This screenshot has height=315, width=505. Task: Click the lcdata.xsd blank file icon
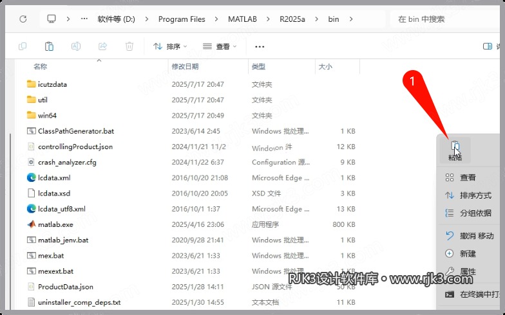(x=31, y=193)
